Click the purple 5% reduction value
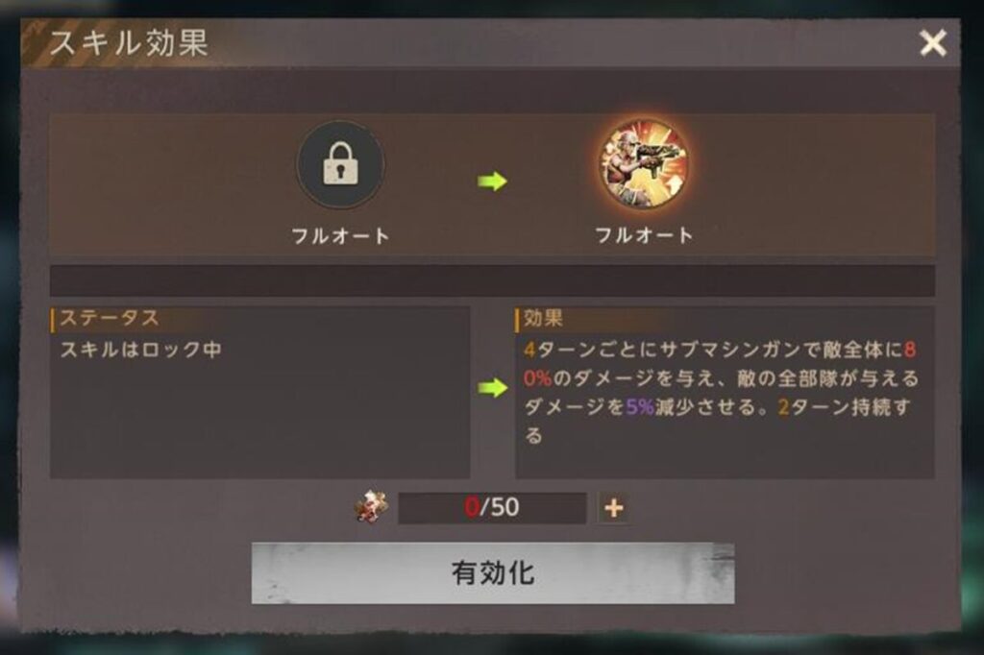The width and height of the screenshot is (984, 655). [640, 407]
